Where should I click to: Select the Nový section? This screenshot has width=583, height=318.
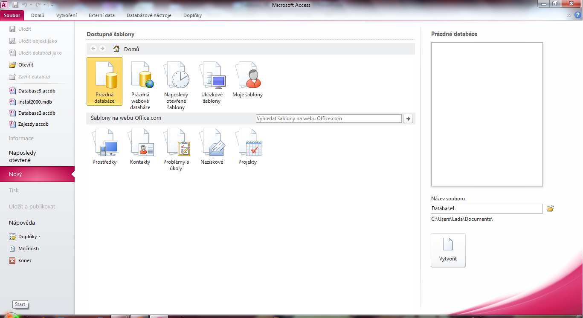tap(37, 174)
